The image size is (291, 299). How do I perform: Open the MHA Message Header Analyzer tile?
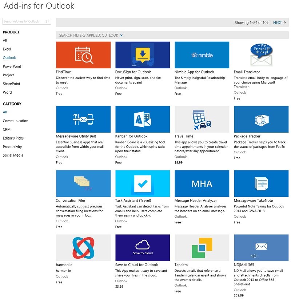(202, 183)
